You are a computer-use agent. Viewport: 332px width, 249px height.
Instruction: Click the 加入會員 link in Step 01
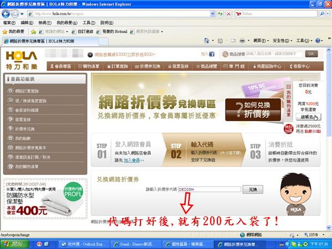[132, 160]
